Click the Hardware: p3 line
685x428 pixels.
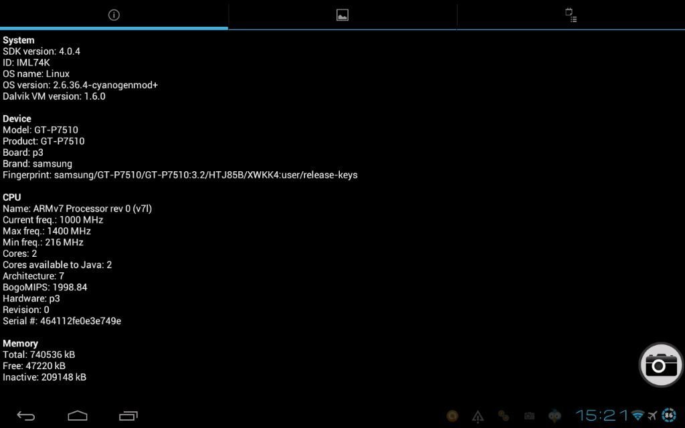[31, 299]
